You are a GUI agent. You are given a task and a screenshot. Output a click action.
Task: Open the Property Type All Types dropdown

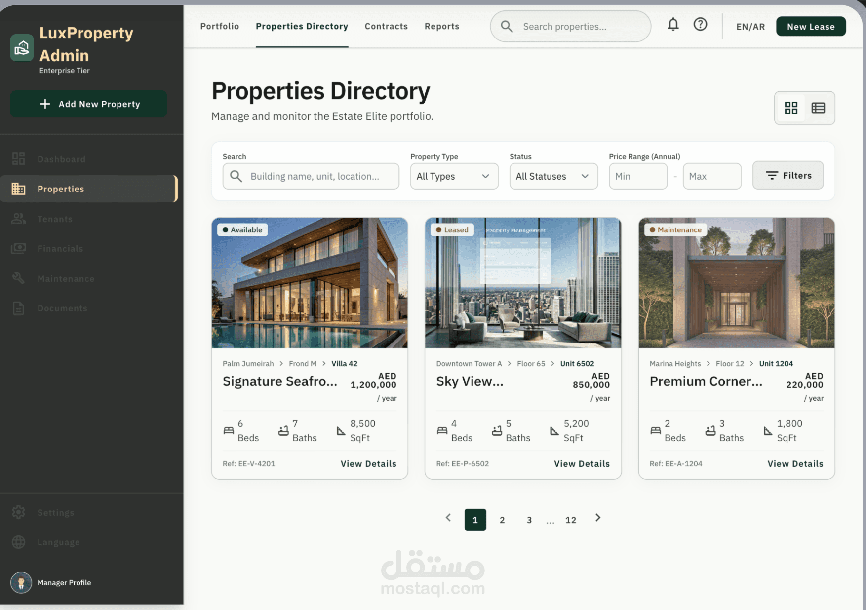coord(454,176)
